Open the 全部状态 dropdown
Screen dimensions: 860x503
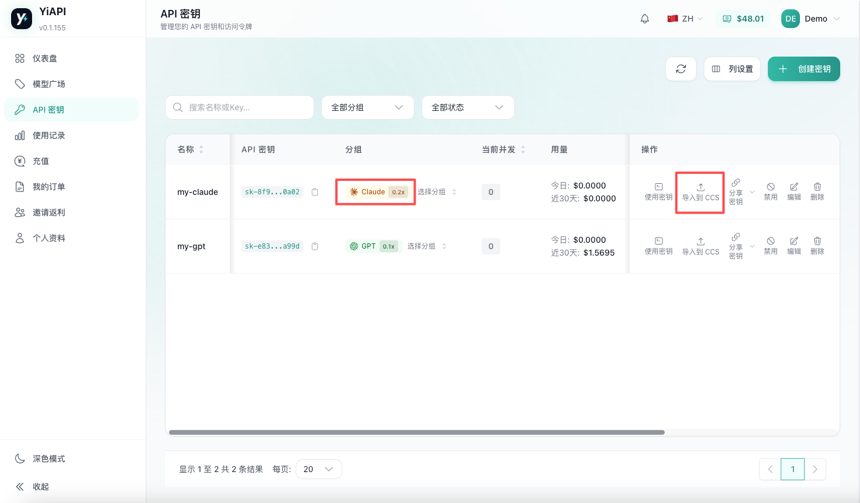468,107
